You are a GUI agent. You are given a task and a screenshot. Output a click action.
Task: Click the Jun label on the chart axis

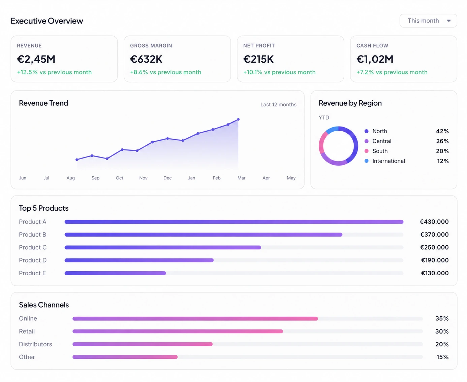point(23,178)
